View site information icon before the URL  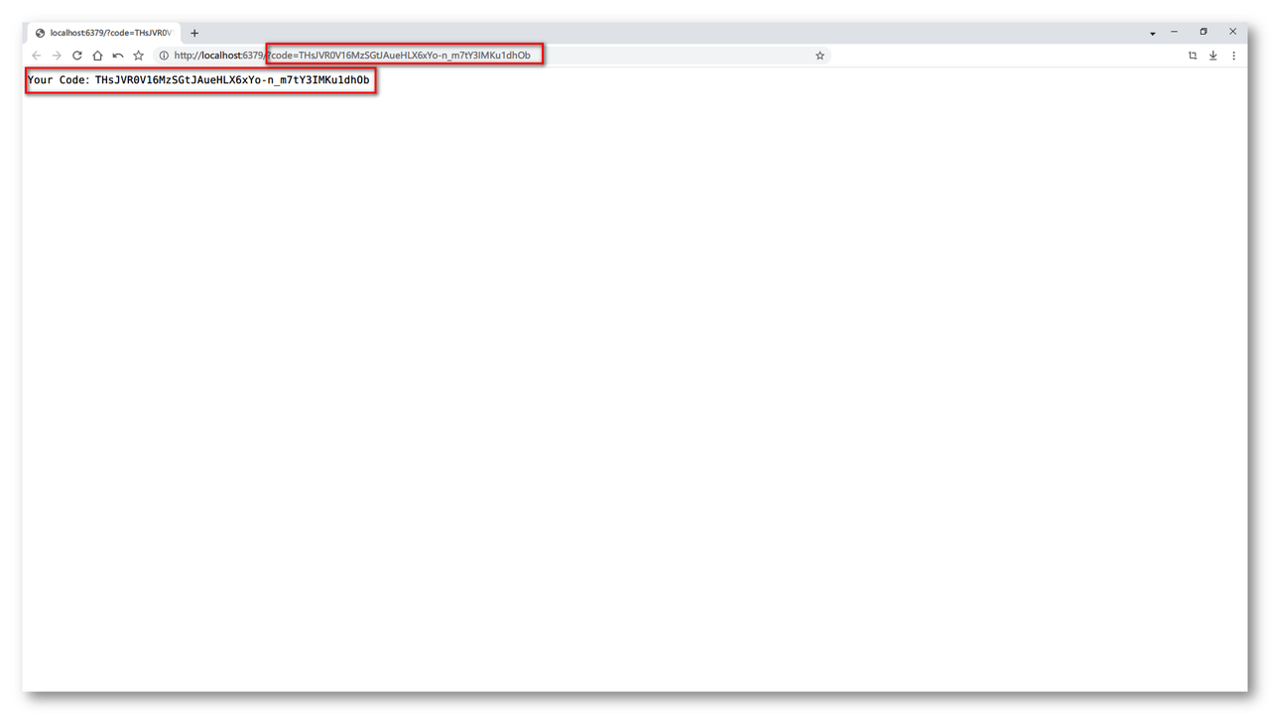(x=164, y=56)
